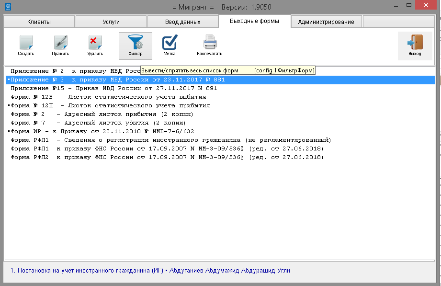441x286 pixels.
Task: Select the Ввод данных tab
Action: [x=182, y=21]
